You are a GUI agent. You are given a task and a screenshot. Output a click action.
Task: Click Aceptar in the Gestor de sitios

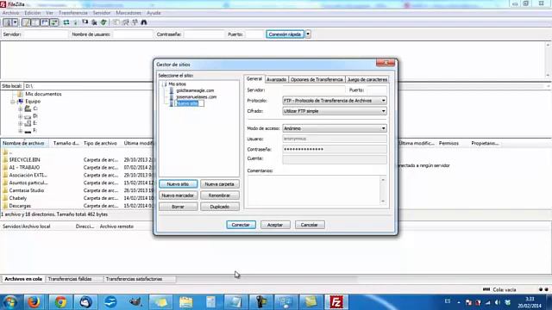point(275,225)
